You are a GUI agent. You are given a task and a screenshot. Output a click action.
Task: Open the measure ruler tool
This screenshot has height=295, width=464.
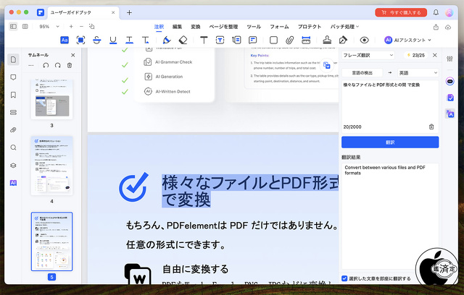click(306, 40)
